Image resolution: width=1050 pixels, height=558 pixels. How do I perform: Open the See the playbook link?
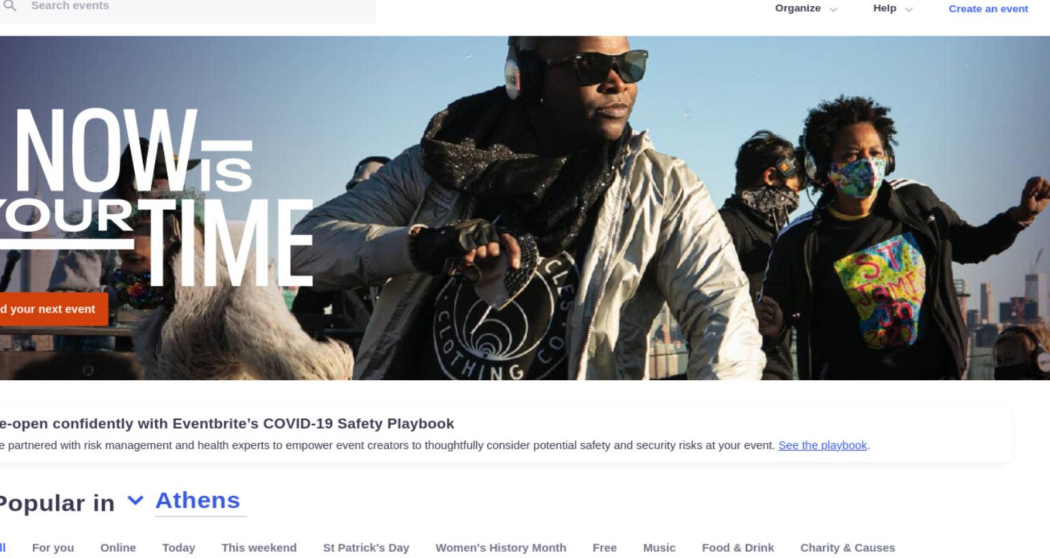[822, 445]
